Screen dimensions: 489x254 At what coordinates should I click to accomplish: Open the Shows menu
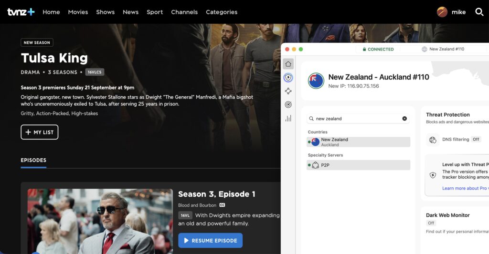click(106, 12)
